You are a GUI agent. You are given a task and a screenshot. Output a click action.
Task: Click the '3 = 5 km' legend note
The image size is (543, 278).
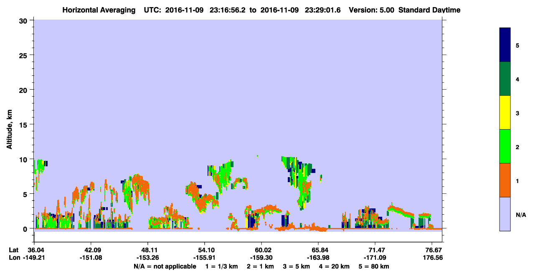point(297,266)
